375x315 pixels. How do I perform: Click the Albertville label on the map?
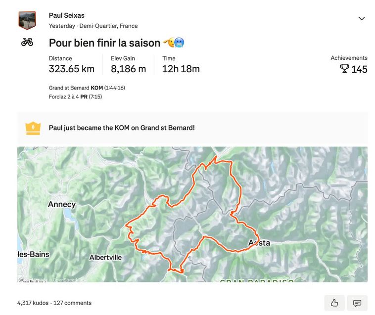105,258
